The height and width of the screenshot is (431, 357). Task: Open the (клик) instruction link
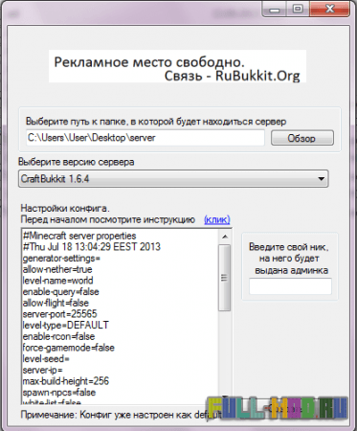(x=217, y=219)
